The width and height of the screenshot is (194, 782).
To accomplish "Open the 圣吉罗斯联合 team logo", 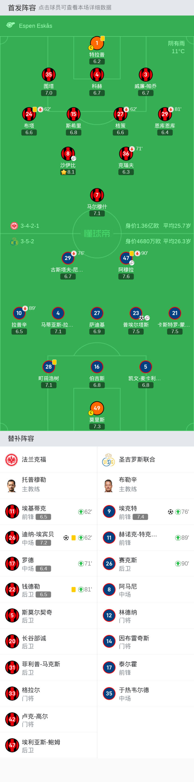I will tap(109, 460).
